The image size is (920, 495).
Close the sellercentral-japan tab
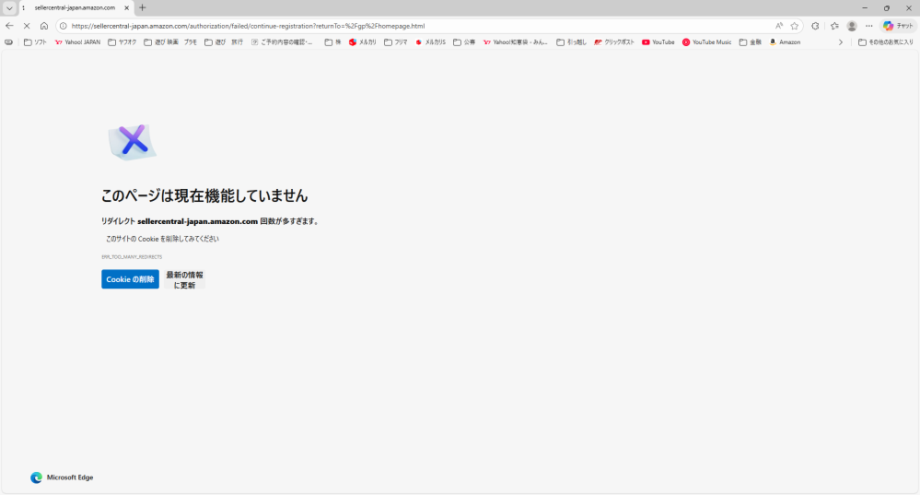127,7
